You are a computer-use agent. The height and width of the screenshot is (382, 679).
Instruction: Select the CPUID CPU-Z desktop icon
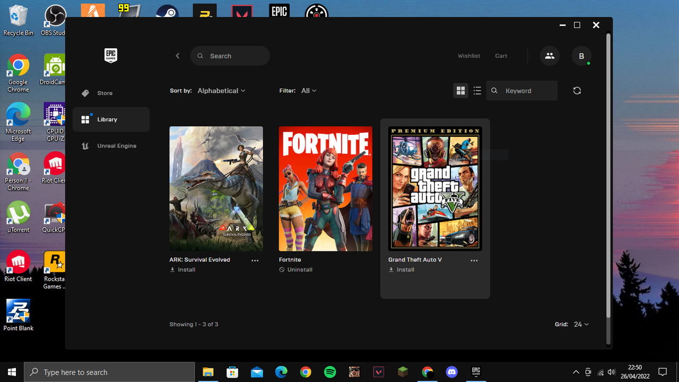pyautogui.click(x=55, y=122)
